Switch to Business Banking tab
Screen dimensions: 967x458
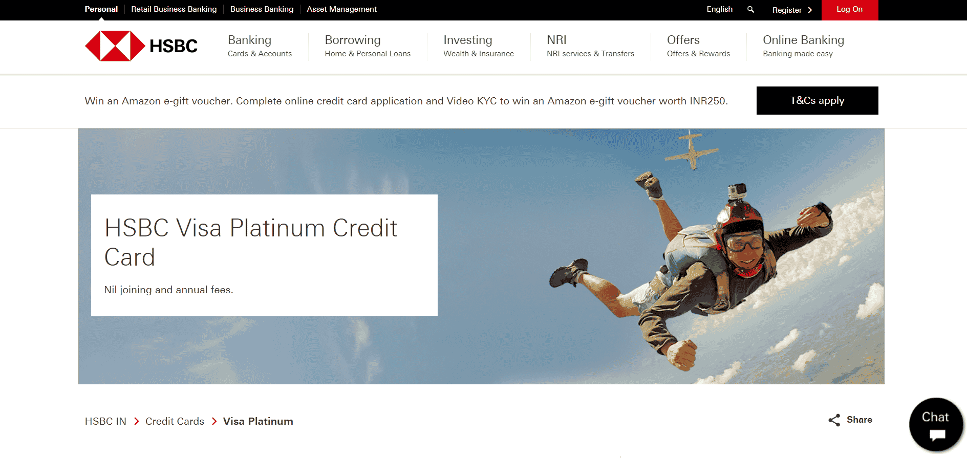click(262, 9)
